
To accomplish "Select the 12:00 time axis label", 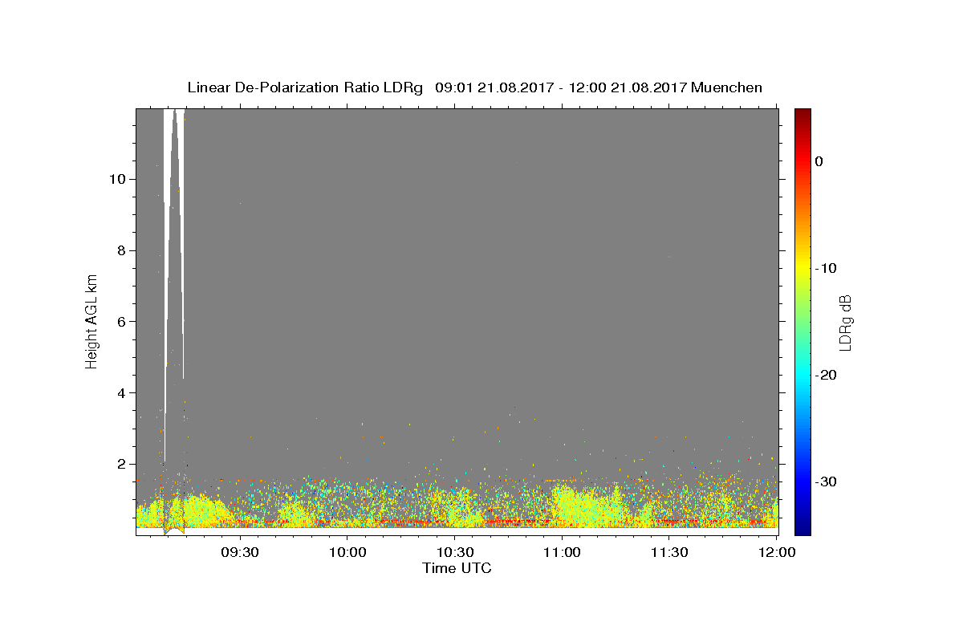I will [776, 553].
